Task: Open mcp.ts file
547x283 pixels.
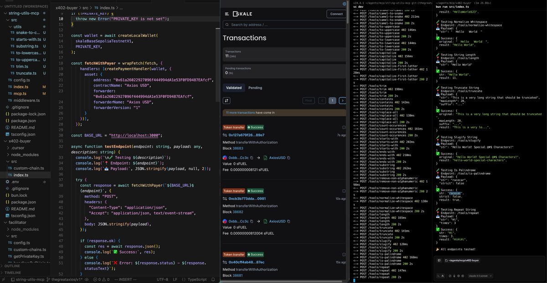Action: pyautogui.click(x=20, y=93)
